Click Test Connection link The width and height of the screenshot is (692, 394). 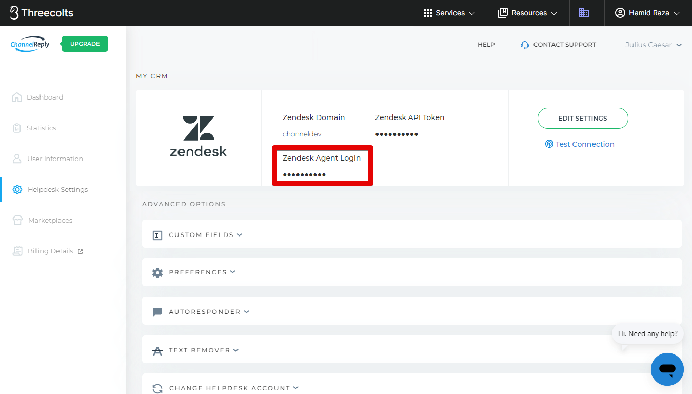click(x=585, y=144)
